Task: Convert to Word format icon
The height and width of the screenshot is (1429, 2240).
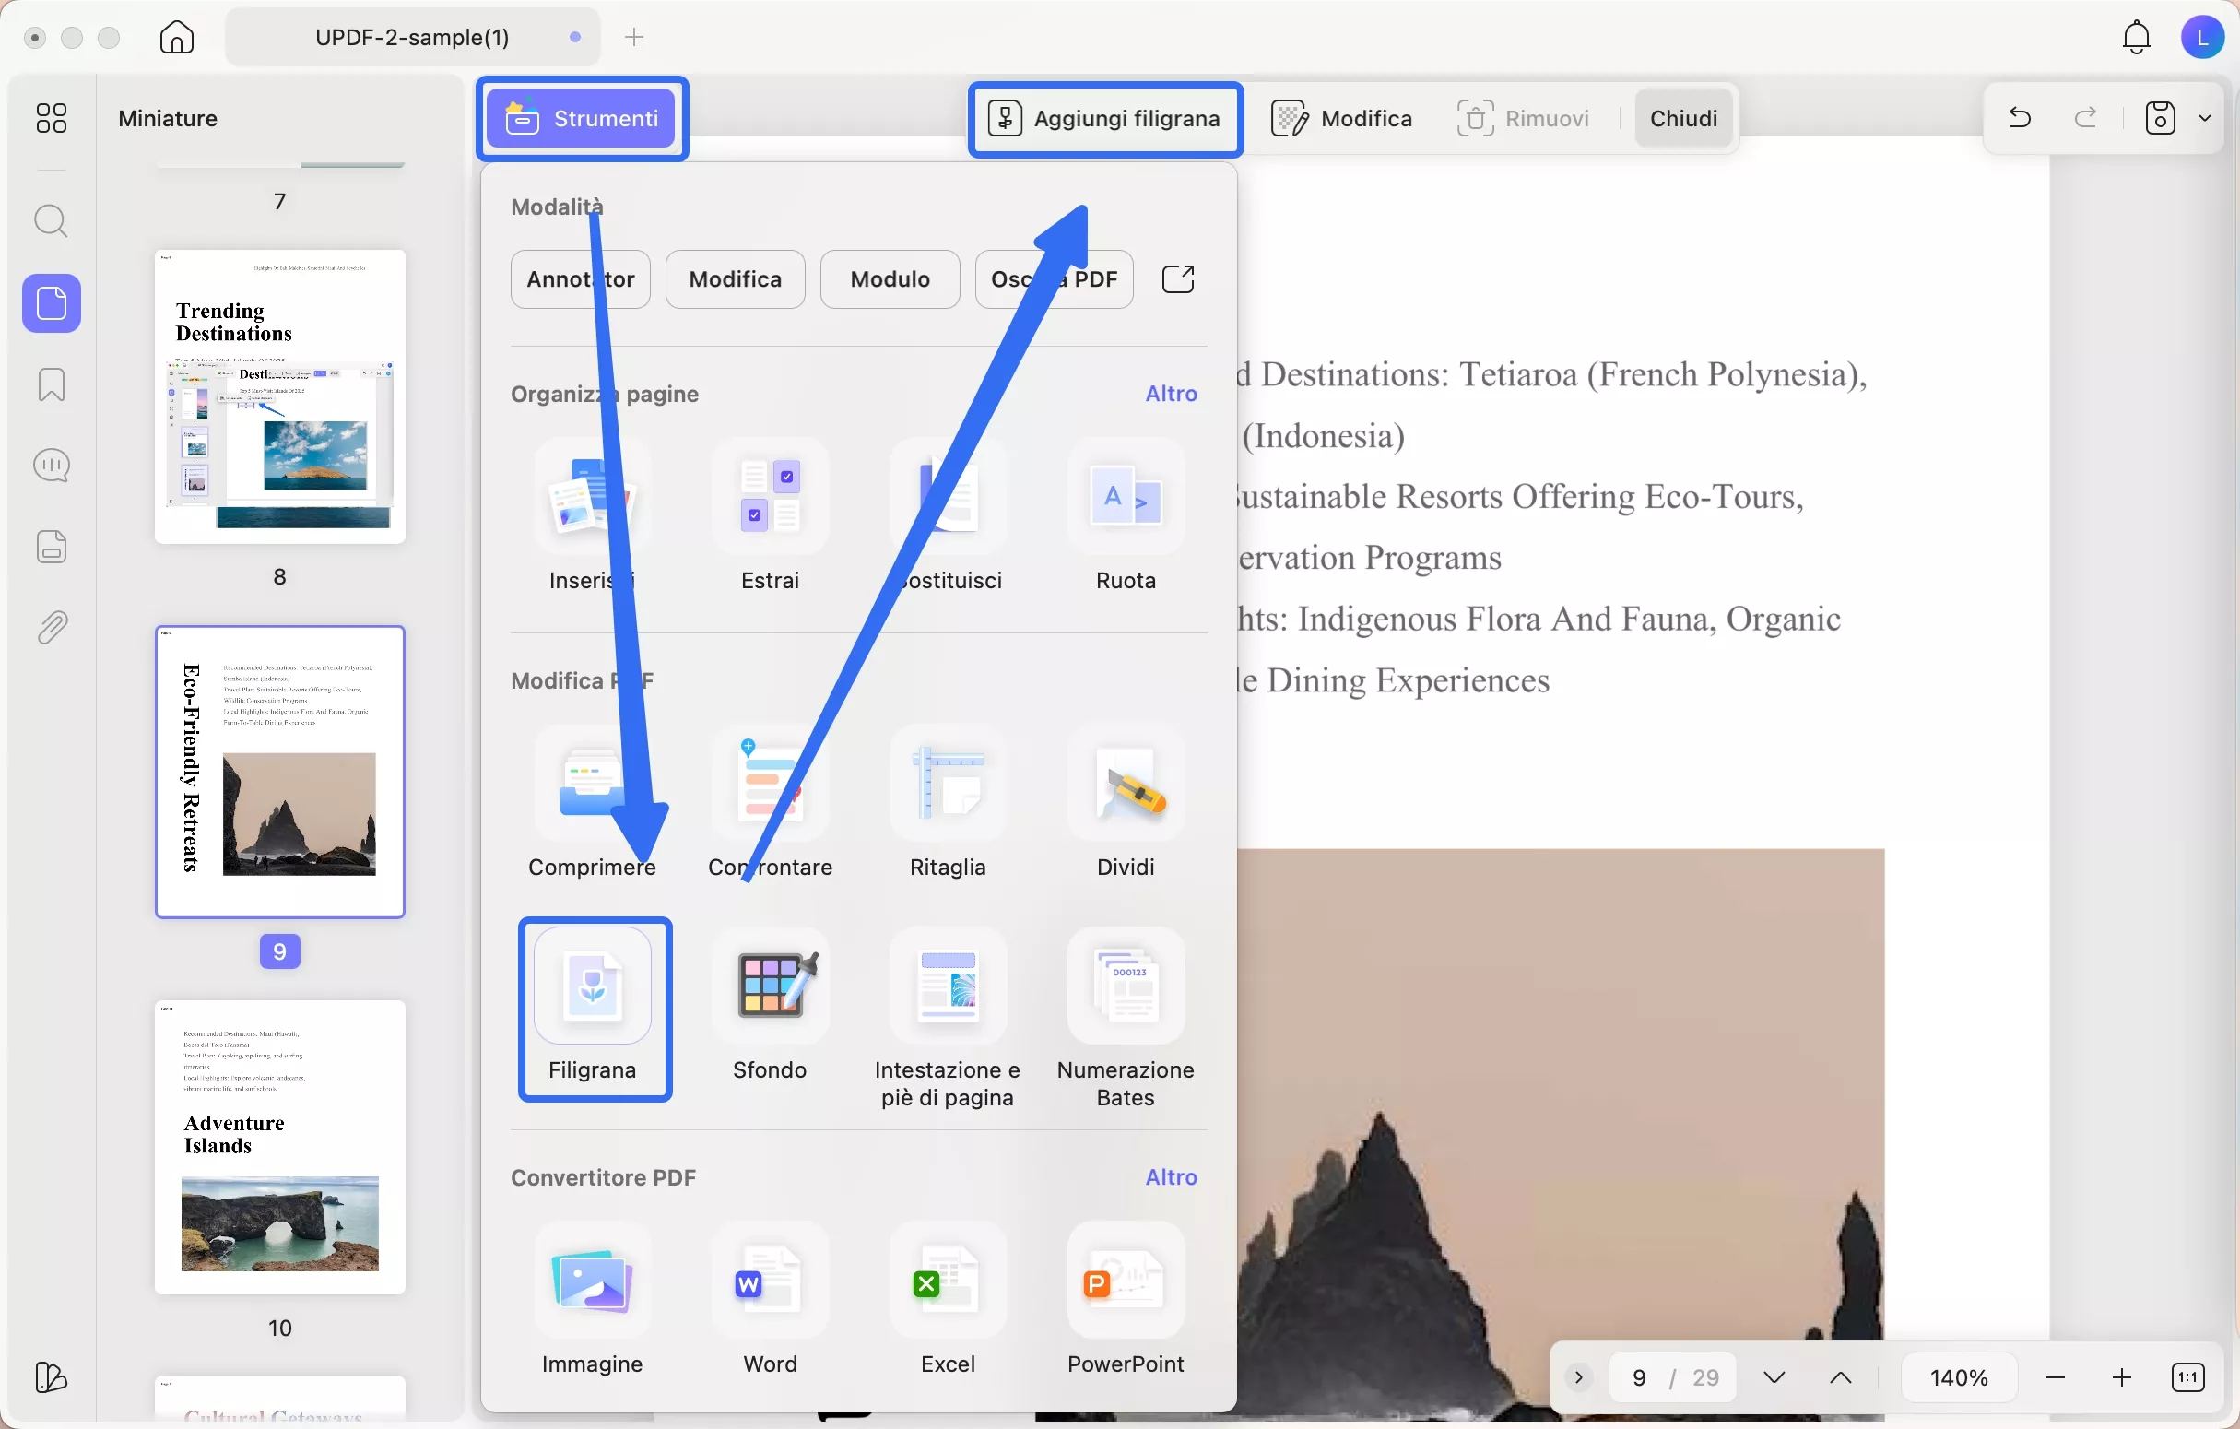Action: point(770,1282)
